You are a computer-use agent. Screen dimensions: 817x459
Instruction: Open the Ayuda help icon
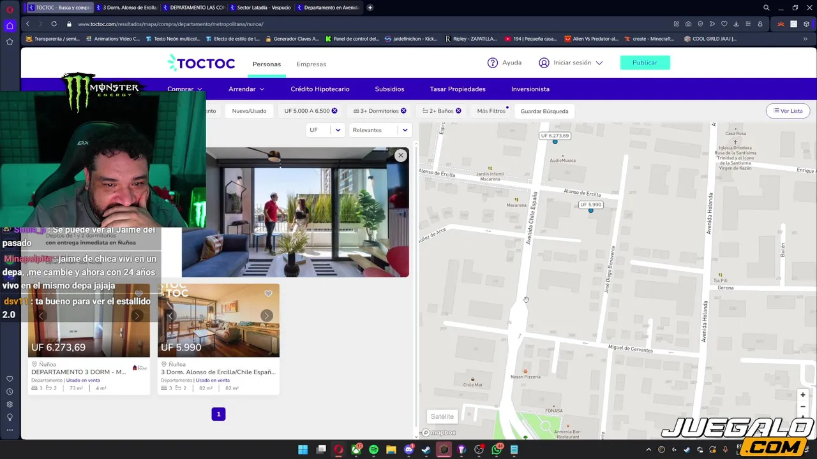[x=493, y=62]
